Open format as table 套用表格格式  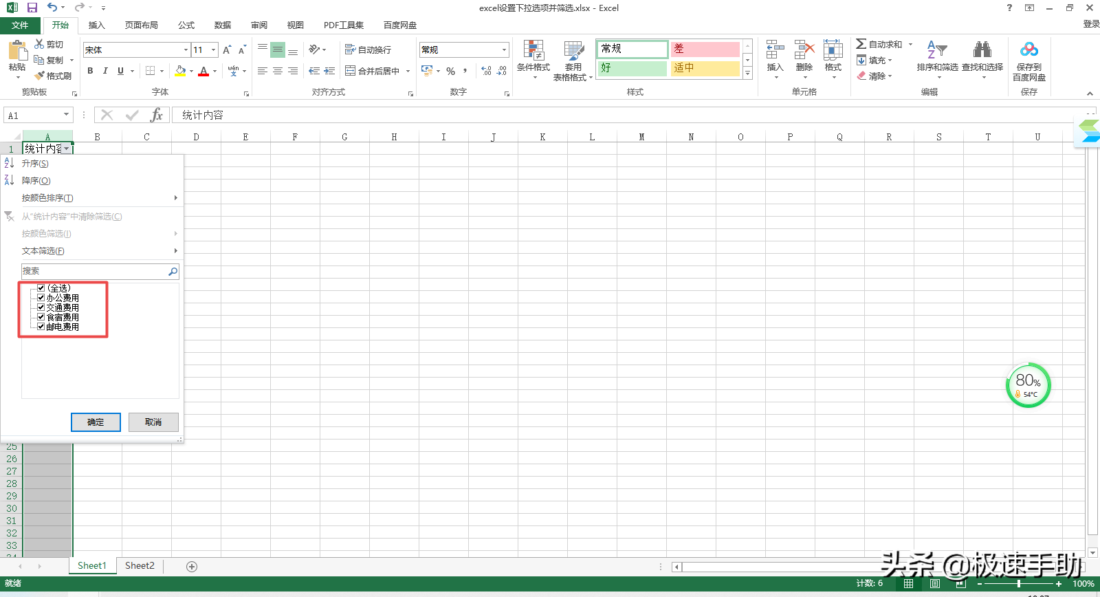pos(573,61)
